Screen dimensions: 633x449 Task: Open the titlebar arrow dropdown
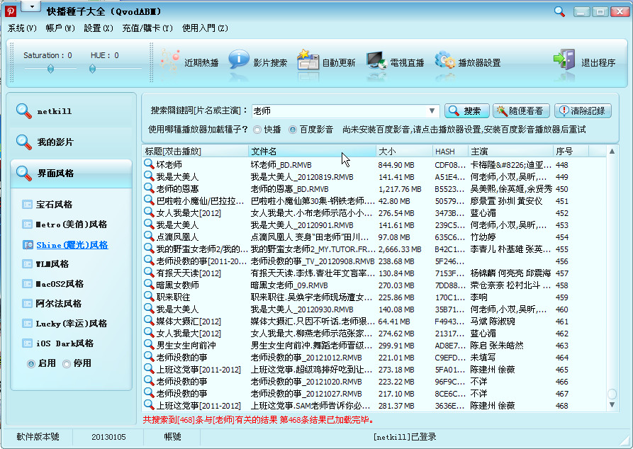pos(30,5)
